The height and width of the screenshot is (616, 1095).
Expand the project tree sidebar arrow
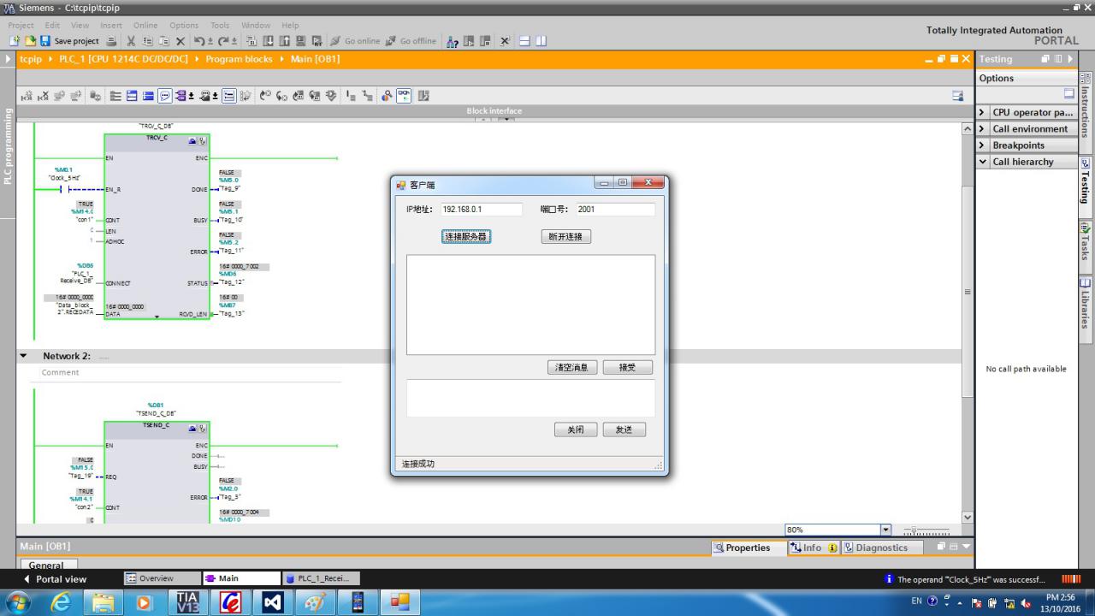[9, 59]
